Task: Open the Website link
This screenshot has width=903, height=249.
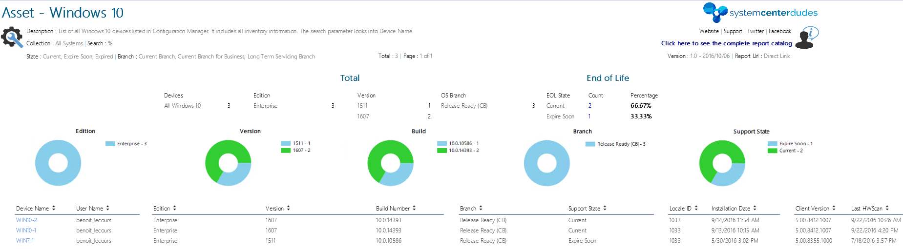Action: click(709, 31)
